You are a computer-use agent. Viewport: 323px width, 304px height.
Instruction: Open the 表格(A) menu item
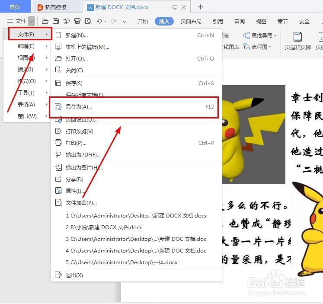(x=27, y=105)
